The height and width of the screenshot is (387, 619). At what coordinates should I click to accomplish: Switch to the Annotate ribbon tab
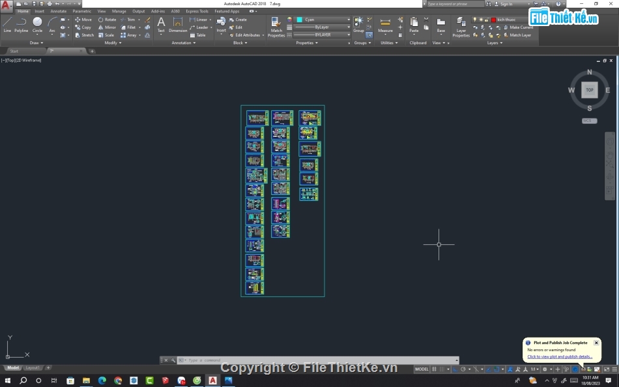(x=59, y=11)
